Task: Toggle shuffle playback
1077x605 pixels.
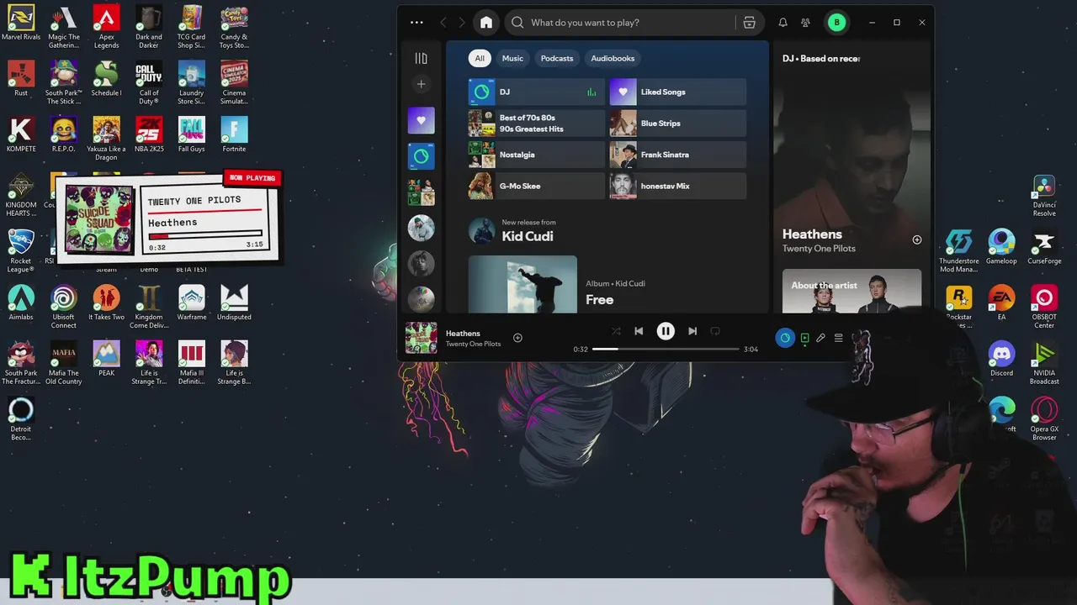Action: (x=616, y=331)
